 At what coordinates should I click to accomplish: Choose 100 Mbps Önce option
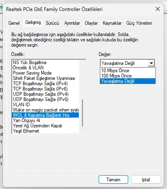tap(128, 76)
